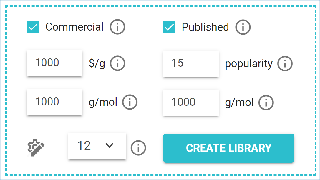Image resolution: width=320 pixels, height=180 pixels.
Task: Click the chevron arrow in the 12 dropdown
Action: (110, 145)
